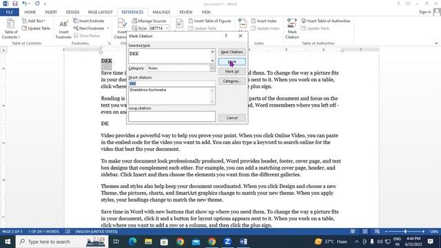Viewport: 441px width, 248px height.
Task: Switch to Print Layout view
Action: click(365, 231)
